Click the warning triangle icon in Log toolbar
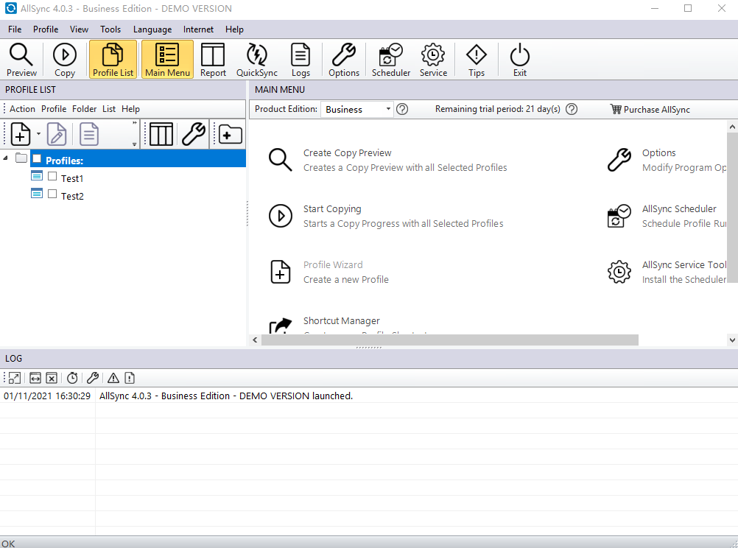 tap(113, 378)
